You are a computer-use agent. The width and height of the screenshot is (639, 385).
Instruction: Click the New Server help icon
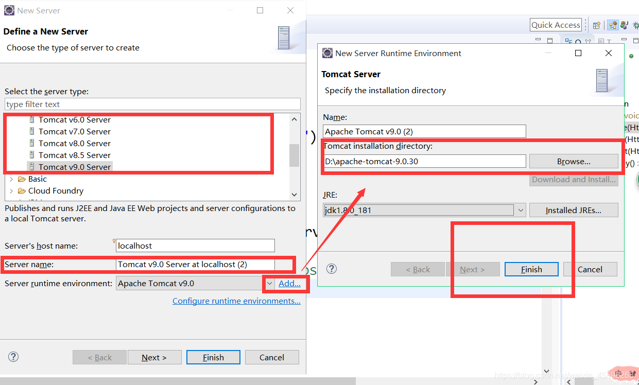tap(13, 357)
